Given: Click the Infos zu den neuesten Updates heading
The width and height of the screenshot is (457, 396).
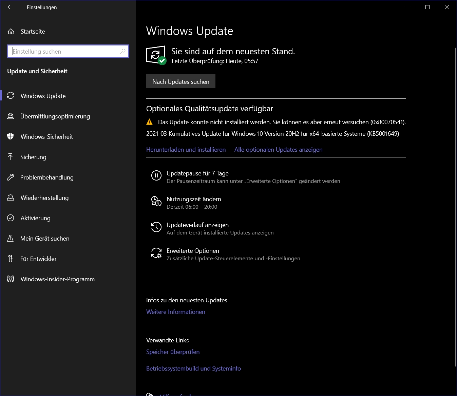Looking at the screenshot, I should pos(187,300).
